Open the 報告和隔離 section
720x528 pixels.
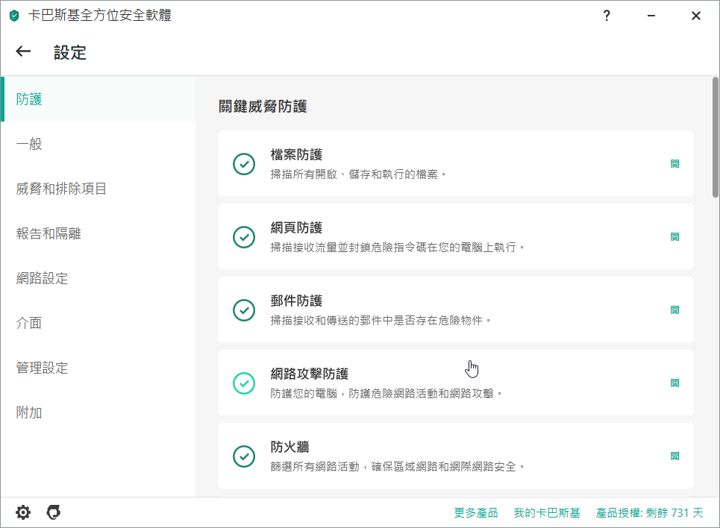click(48, 233)
